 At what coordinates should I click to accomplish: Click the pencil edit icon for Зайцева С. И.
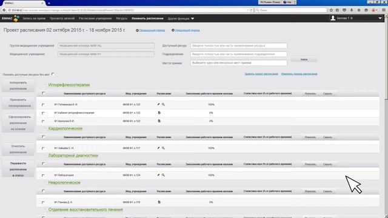tap(158, 148)
